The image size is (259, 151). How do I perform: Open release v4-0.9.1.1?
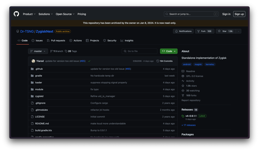tap(191, 116)
